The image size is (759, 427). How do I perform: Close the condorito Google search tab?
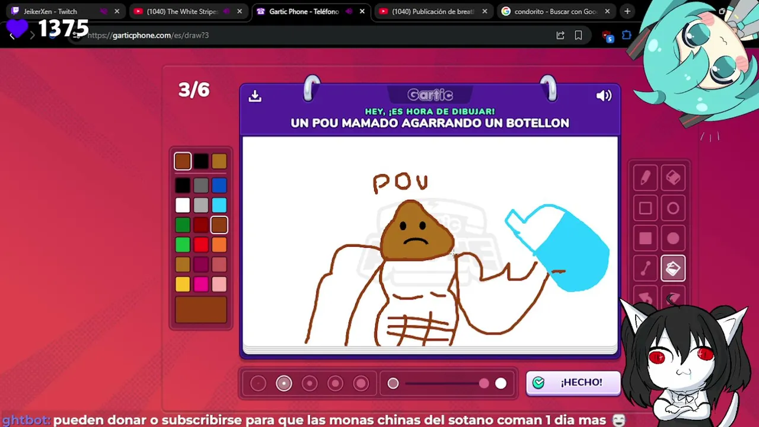(607, 11)
